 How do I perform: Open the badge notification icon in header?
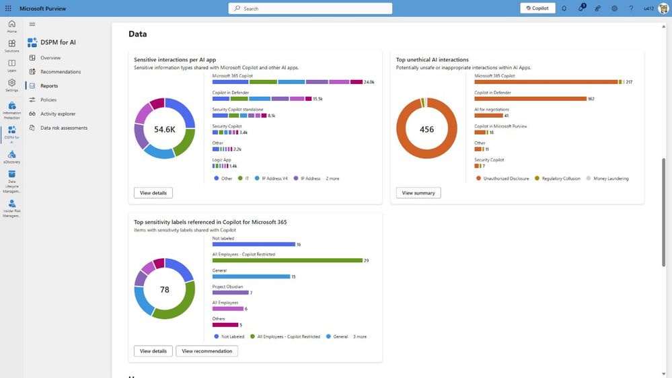tap(581, 7)
